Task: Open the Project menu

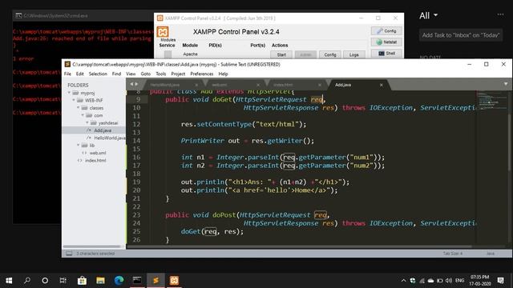Action: (x=178, y=74)
